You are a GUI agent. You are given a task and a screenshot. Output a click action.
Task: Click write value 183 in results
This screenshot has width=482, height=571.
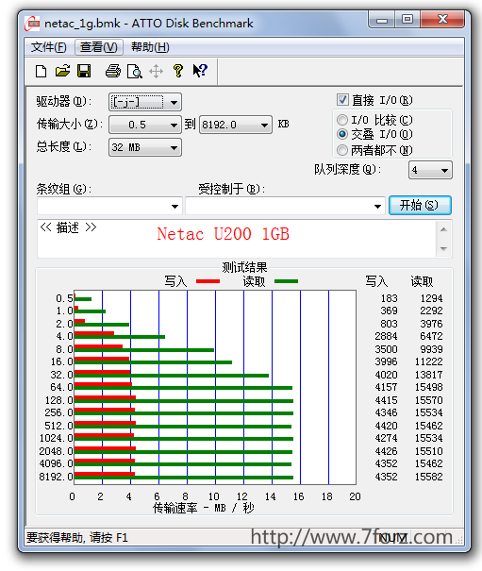point(390,298)
